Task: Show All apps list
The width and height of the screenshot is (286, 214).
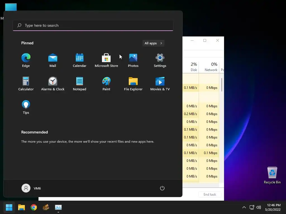Action: coord(153,43)
